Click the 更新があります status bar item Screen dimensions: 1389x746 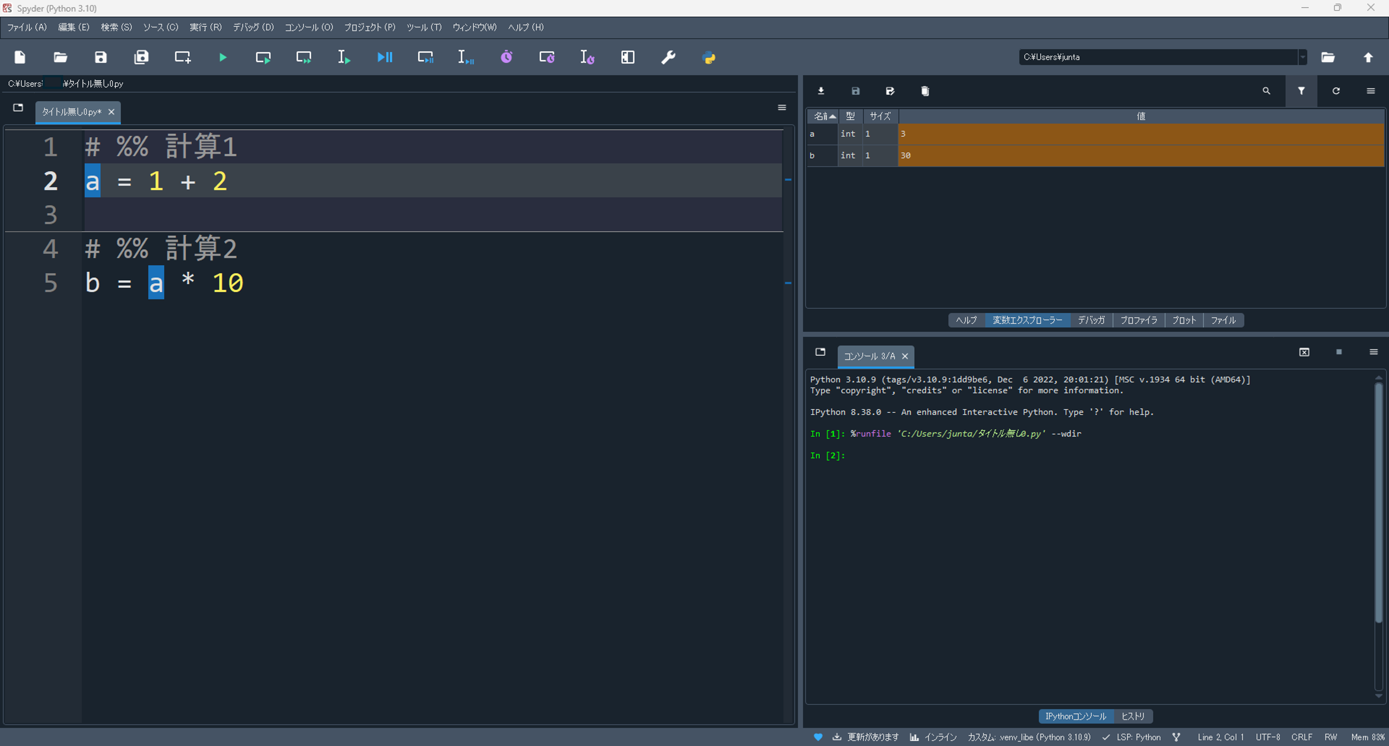[866, 737]
